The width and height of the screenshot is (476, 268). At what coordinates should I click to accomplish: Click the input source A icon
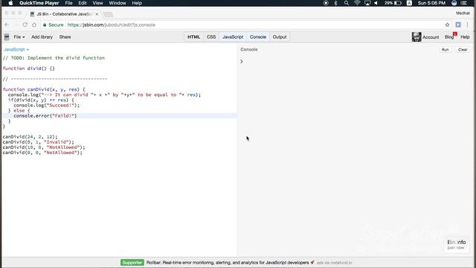(x=409, y=3)
